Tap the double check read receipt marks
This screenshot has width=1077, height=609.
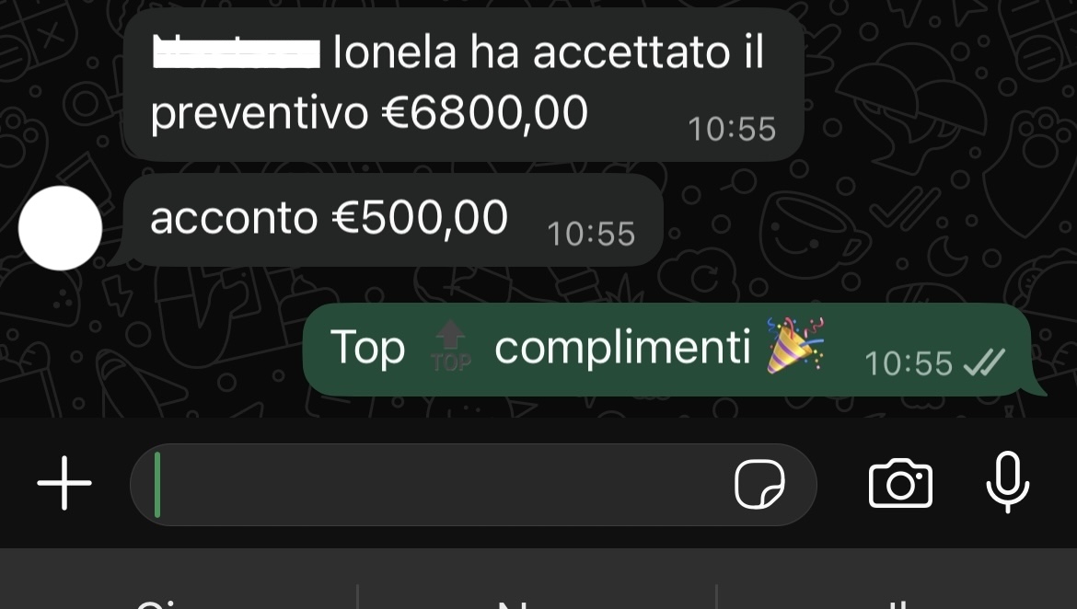pos(984,362)
